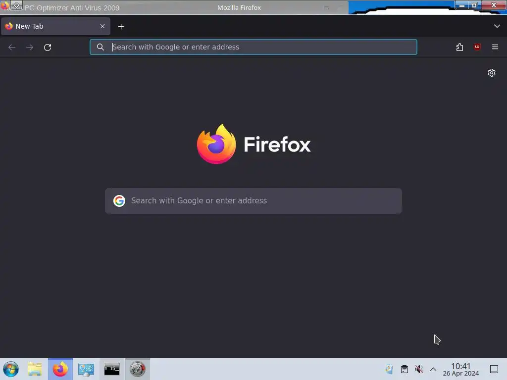This screenshot has height=380, width=507.
Task: Click the Firefox taskbar icon
Action: 60,369
